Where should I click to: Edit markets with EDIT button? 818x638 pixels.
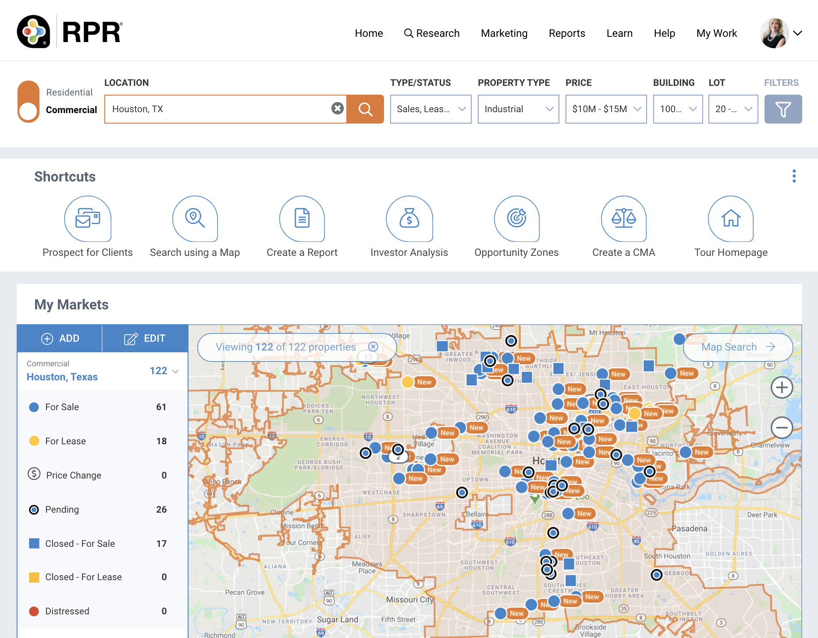point(145,338)
